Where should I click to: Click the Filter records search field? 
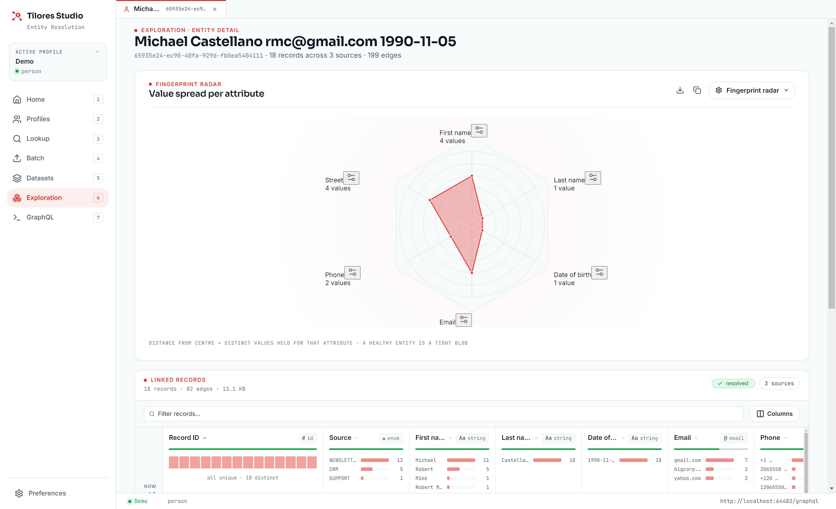click(444, 414)
